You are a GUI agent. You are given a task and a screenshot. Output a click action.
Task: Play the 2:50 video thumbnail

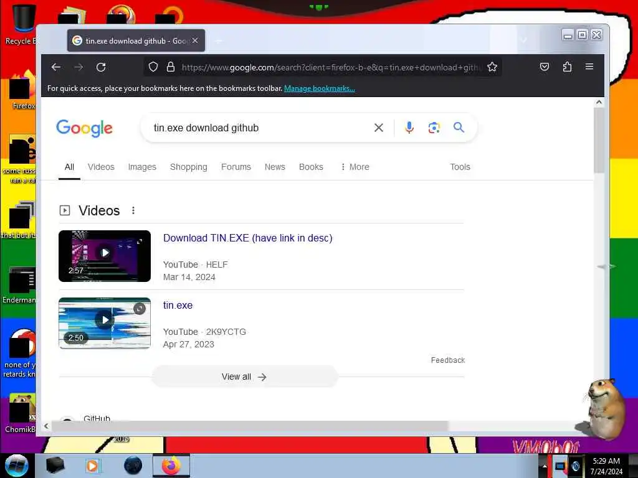[105, 323]
